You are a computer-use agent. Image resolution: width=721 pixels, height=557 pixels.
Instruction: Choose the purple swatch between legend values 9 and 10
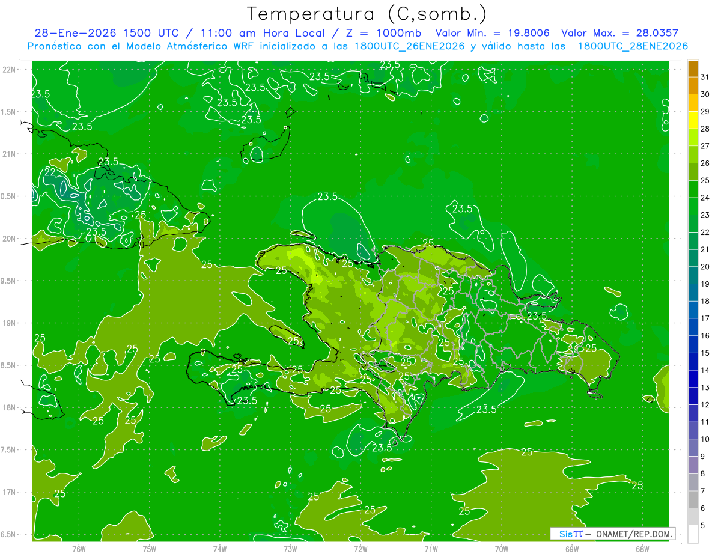[693, 448]
